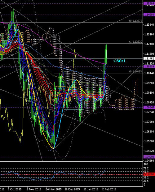Click the 1.07060 price scale value
The width and height of the screenshot is (155, 192).
tap(149, 122)
